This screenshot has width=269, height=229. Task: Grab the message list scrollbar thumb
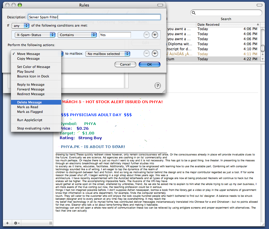click(262, 48)
